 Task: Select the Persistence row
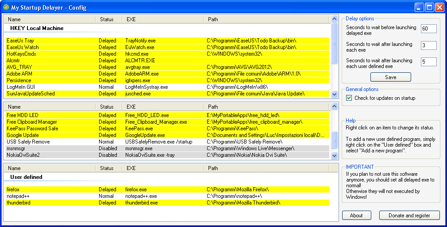(168, 80)
